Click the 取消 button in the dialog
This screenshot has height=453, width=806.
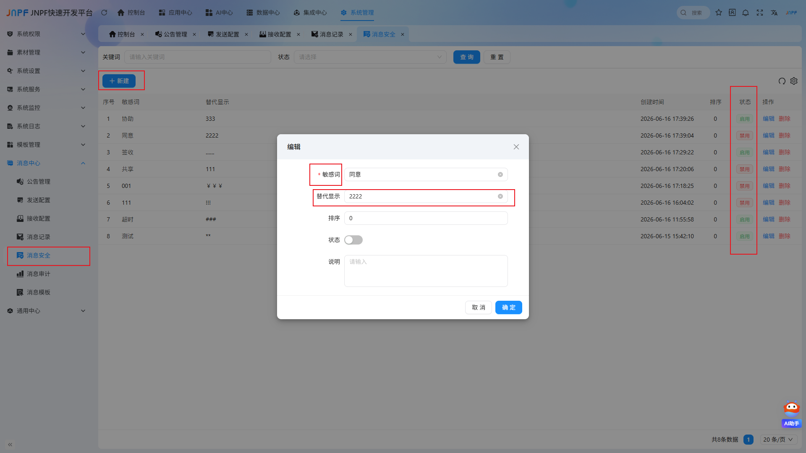(479, 307)
